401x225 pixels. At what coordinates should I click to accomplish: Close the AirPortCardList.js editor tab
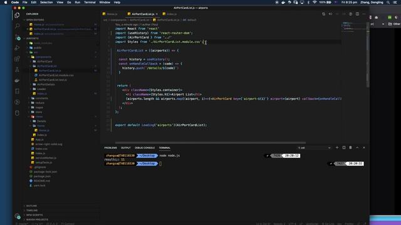157,14
